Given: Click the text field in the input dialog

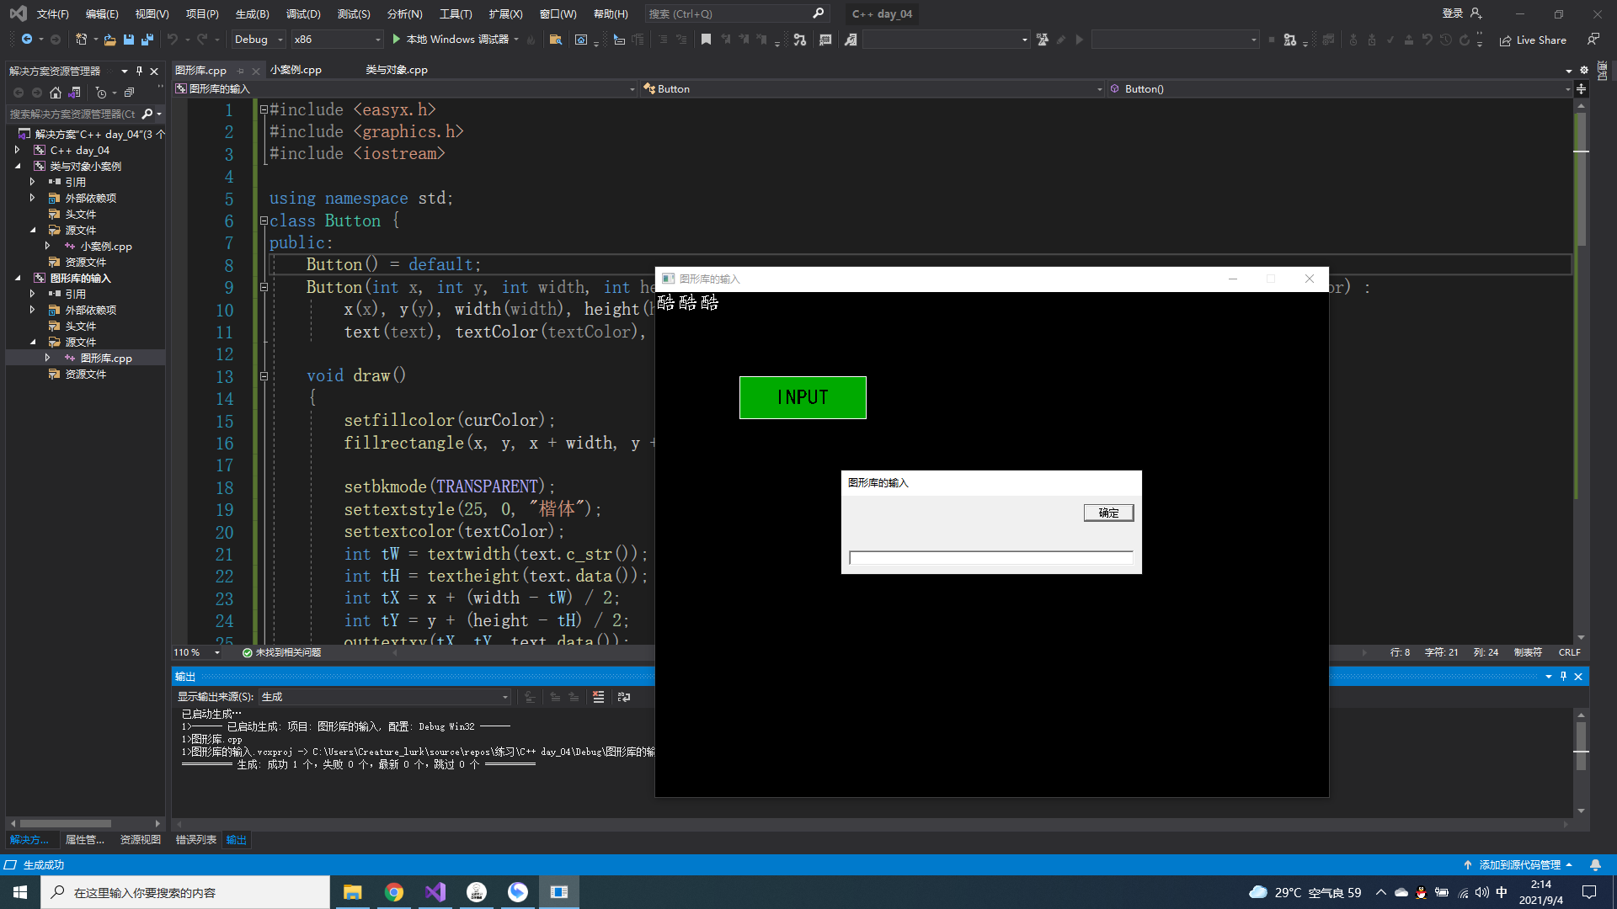Looking at the screenshot, I should click(990, 557).
